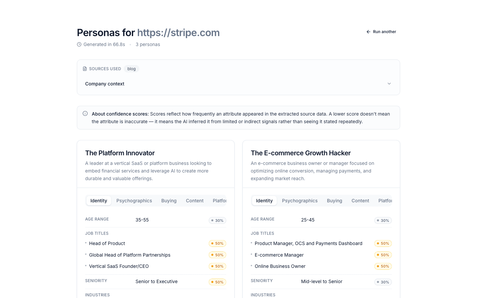Click the "Generated in 66.8s" text
The width and height of the screenshot is (477, 298).
point(104,44)
